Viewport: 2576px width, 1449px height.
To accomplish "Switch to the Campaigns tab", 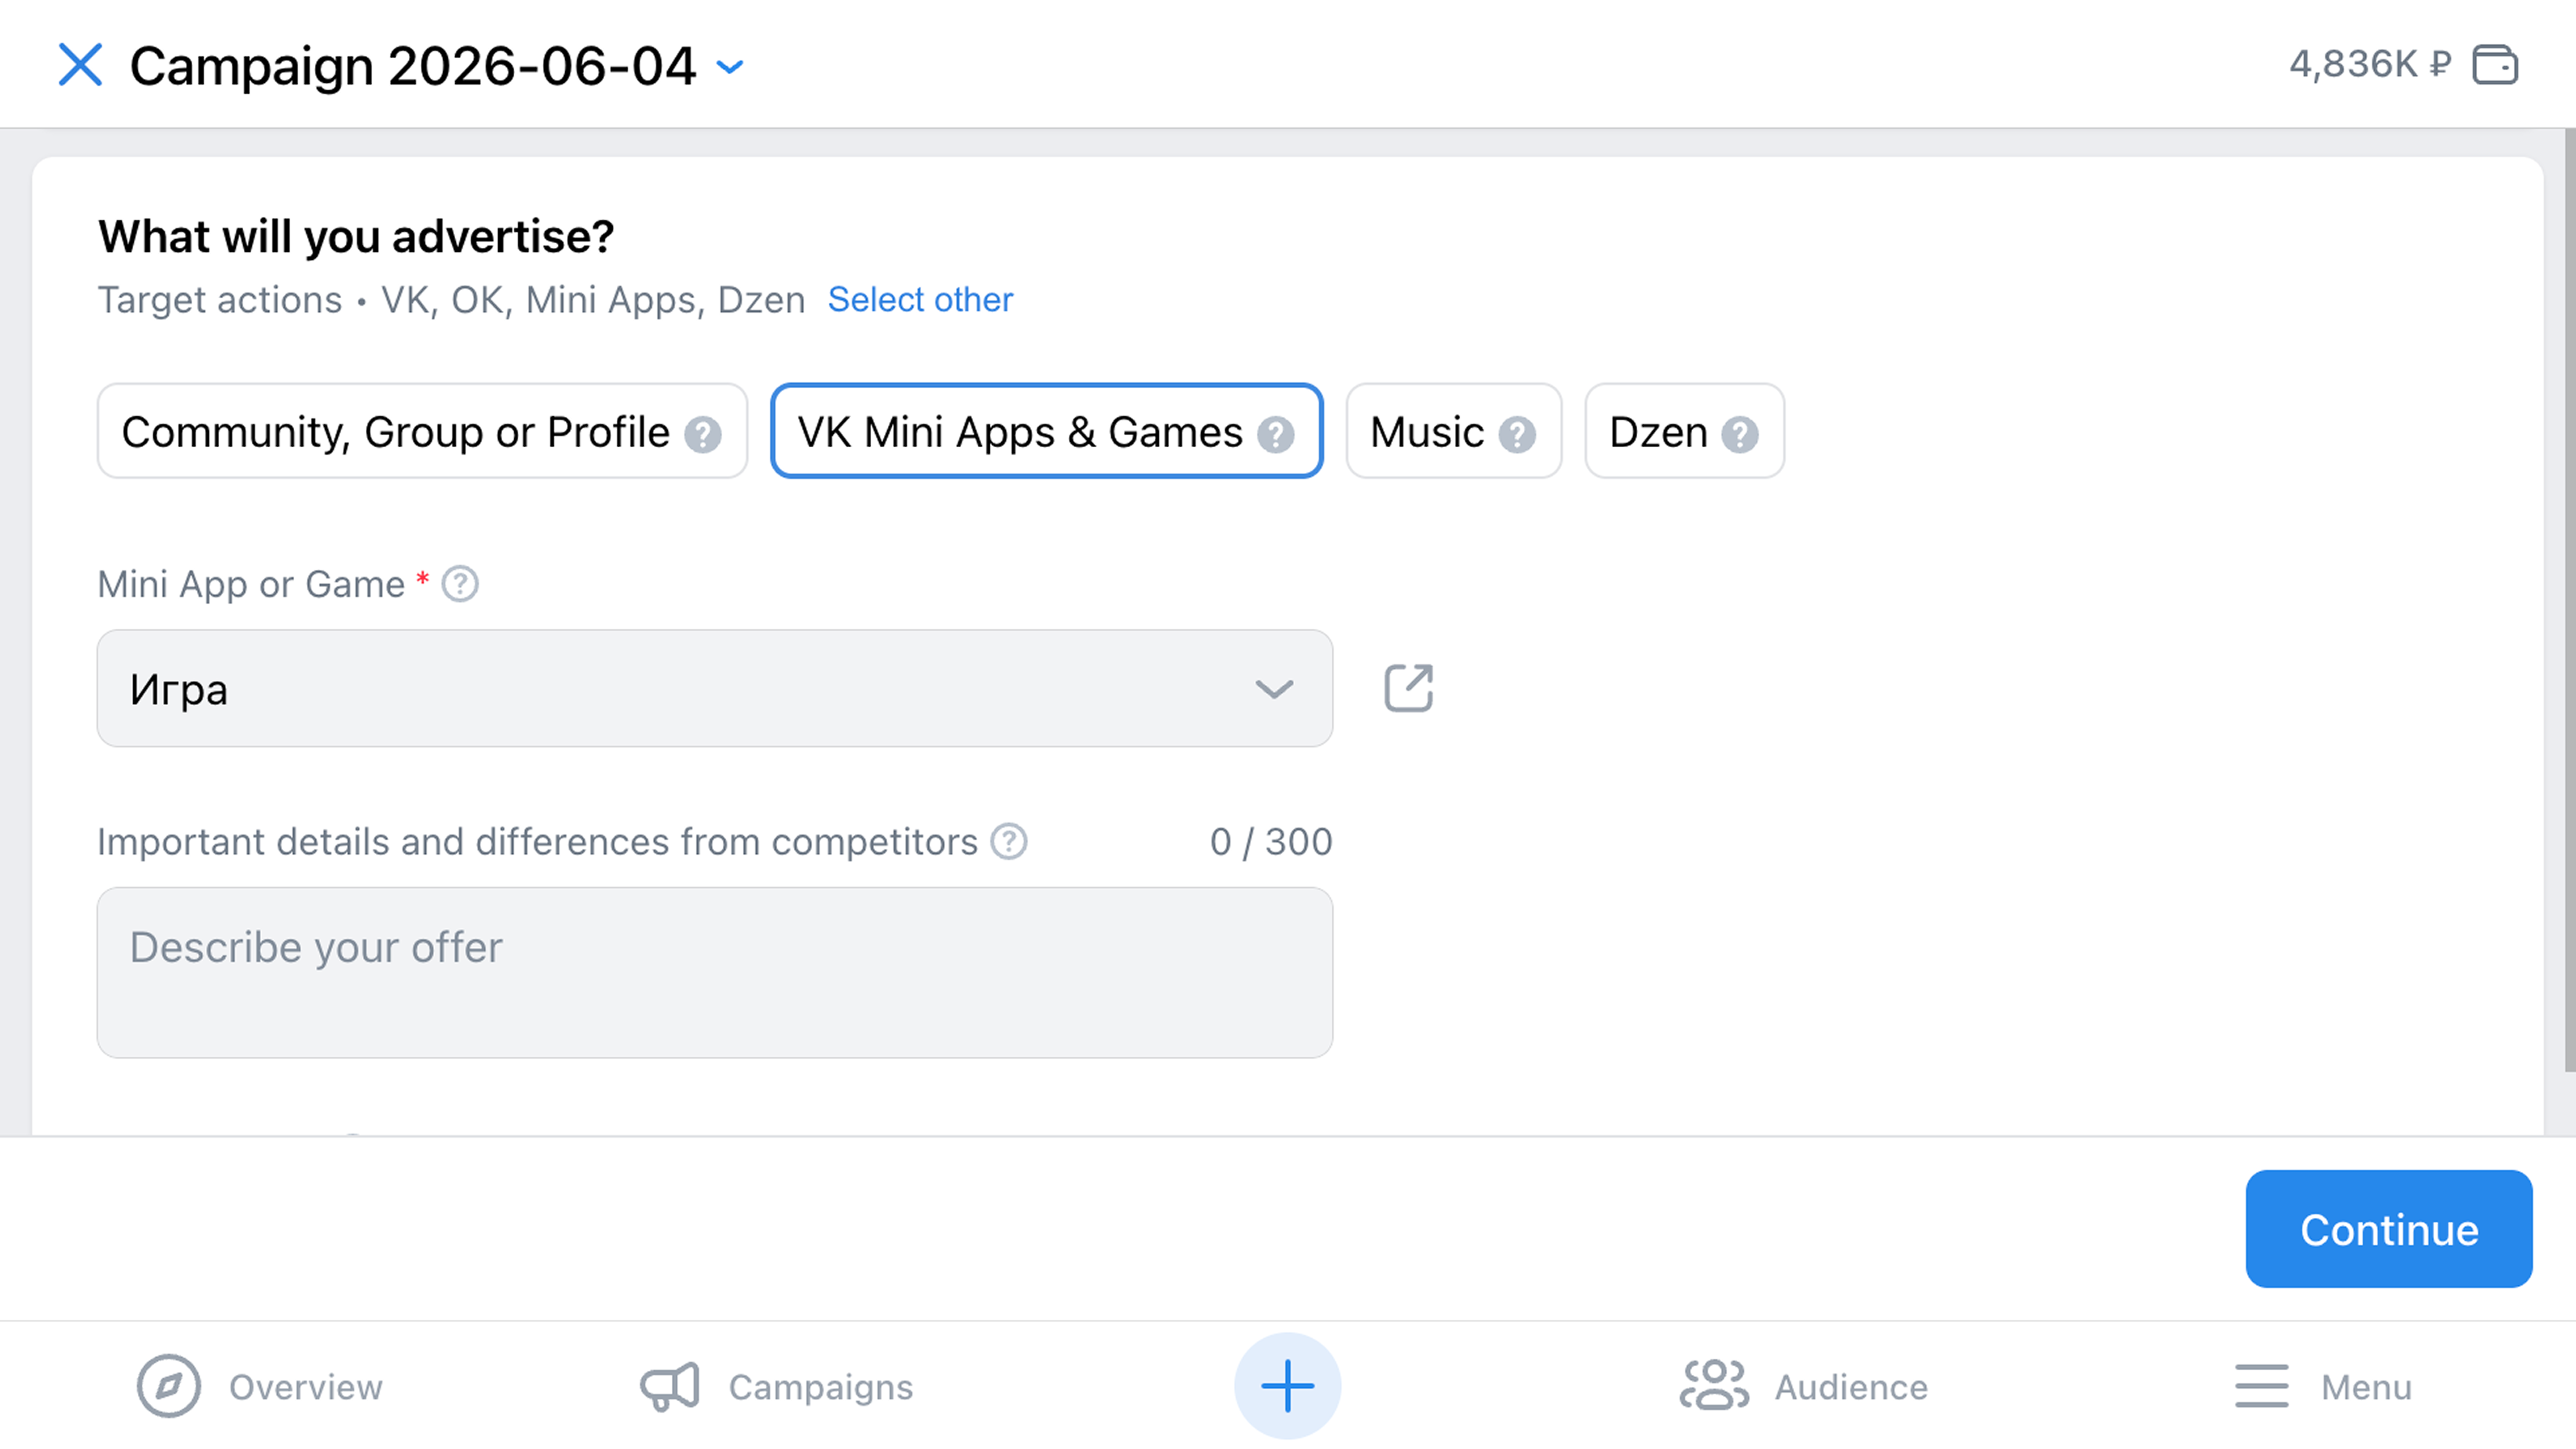I will point(776,1387).
